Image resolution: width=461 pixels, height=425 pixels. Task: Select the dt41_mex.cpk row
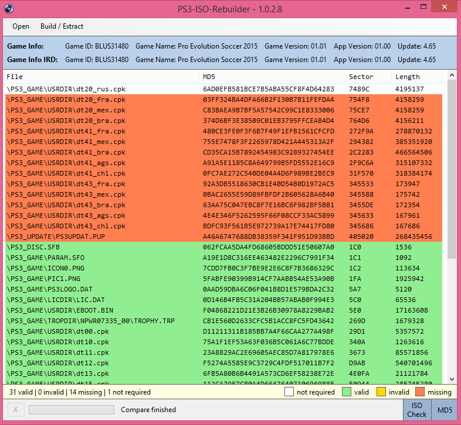pos(223,142)
